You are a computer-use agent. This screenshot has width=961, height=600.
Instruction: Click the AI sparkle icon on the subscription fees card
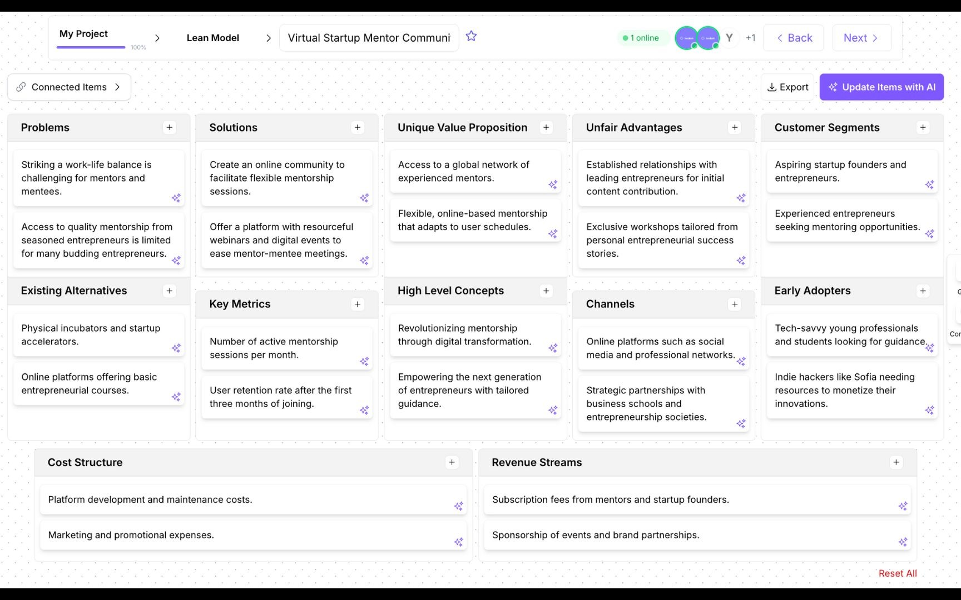(902, 506)
